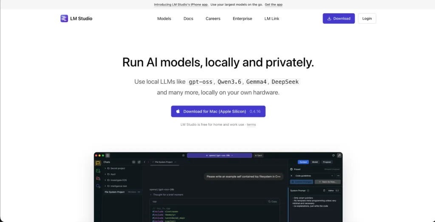Click the iPhone app announcement link
This screenshot has width=435, height=222.
pos(181,4)
